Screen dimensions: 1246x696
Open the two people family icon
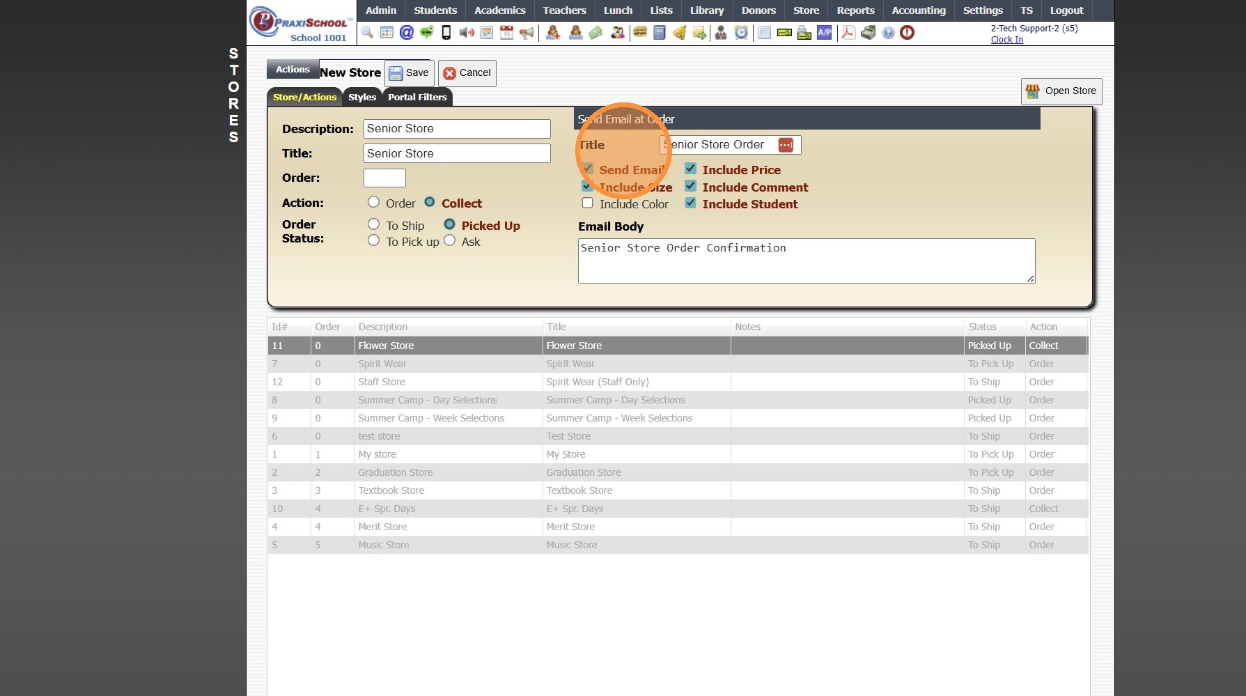coord(617,33)
